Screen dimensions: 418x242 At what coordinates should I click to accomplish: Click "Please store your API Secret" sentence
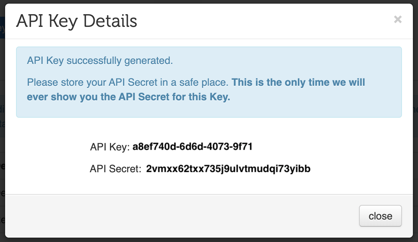click(x=128, y=82)
